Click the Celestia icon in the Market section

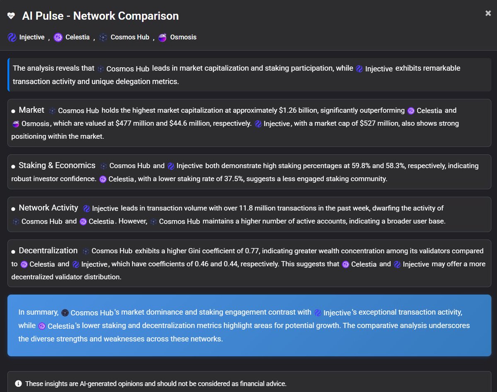pyautogui.click(x=411, y=111)
